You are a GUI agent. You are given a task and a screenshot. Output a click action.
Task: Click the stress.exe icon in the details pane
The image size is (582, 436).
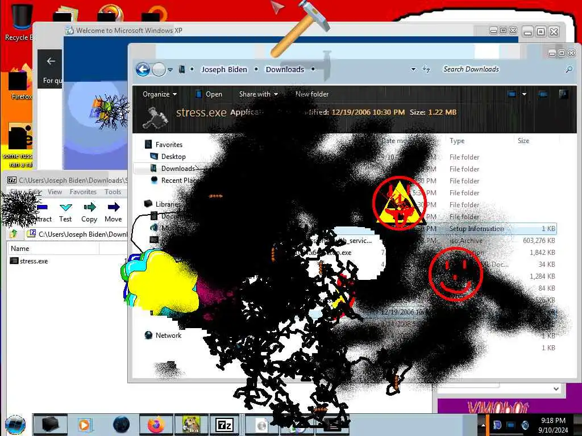(x=156, y=117)
